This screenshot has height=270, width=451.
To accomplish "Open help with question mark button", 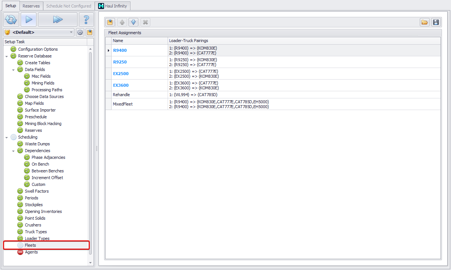I will (x=86, y=19).
